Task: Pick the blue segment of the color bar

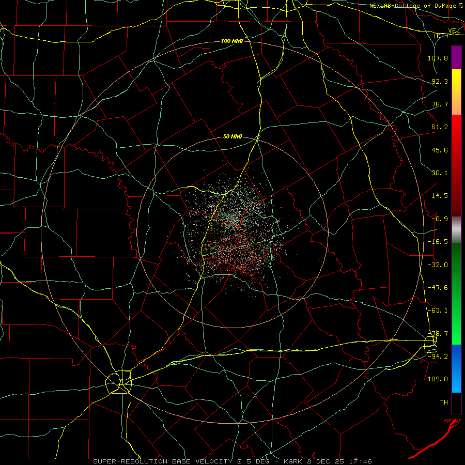Action: (x=456, y=368)
